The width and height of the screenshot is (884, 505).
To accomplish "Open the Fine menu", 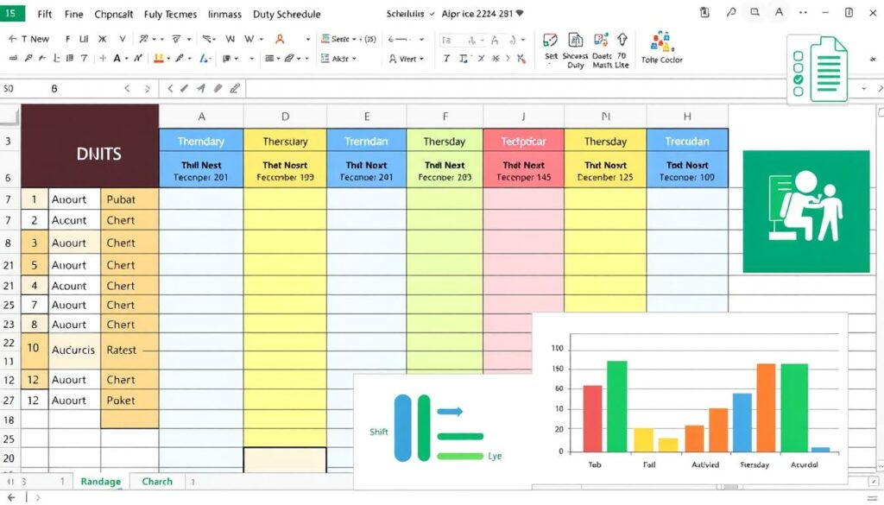I will click(x=74, y=14).
